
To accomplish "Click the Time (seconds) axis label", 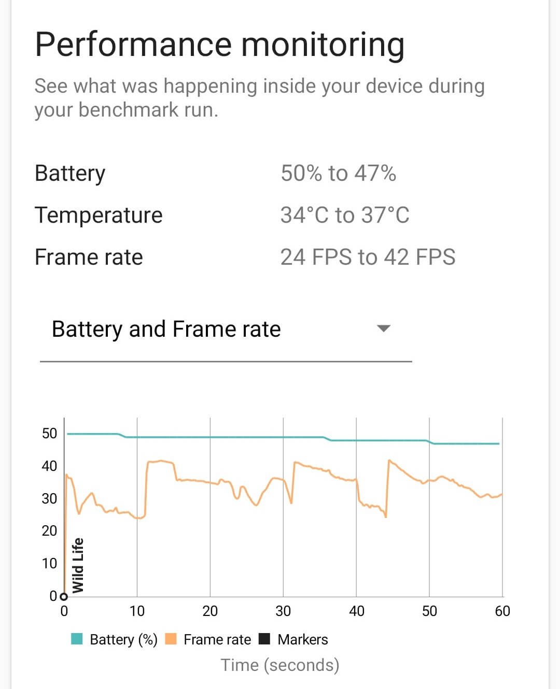I will [281, 665].
